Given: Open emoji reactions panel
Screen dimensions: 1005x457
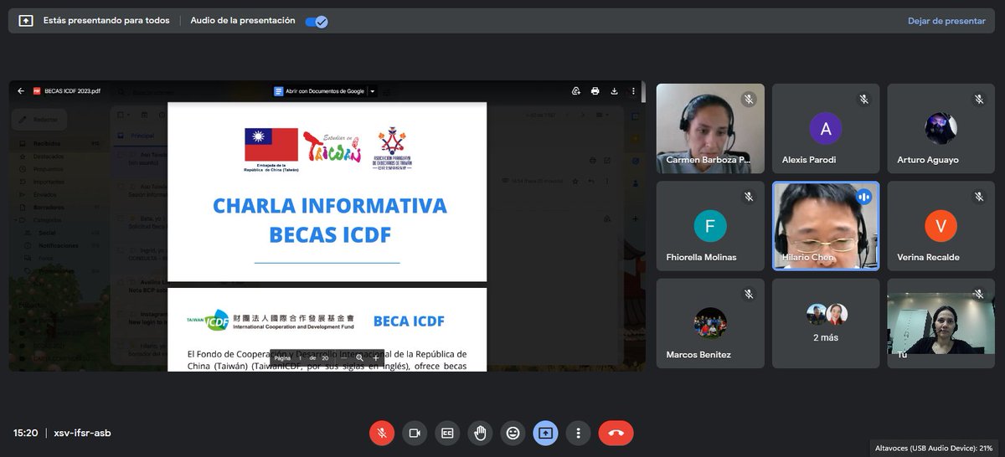Looking at the screenshot, I should 513,433.
